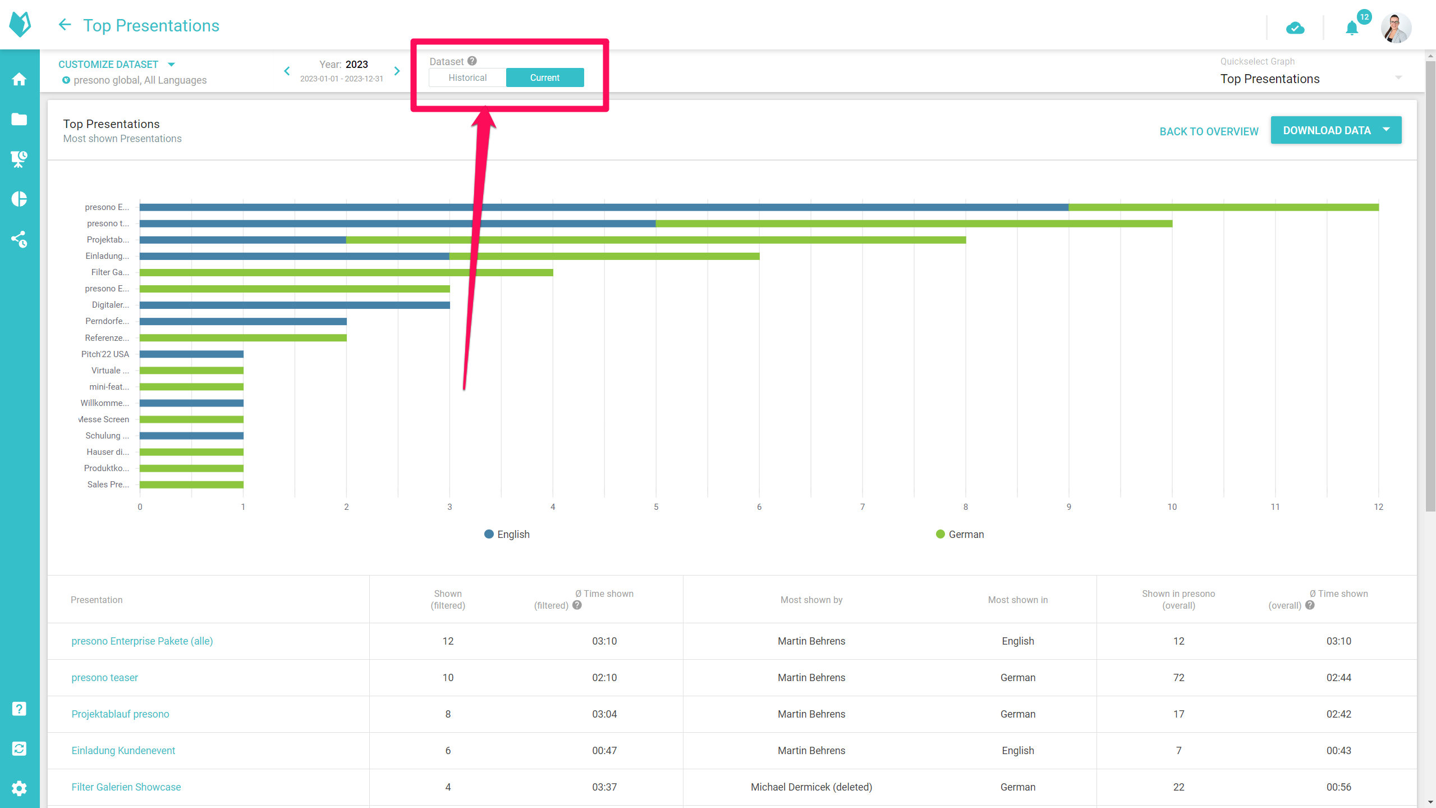1436x808 pixels.
Task: Click the 72 overall shown cell
Action: pyautogui.click(x=1178, y=678)
